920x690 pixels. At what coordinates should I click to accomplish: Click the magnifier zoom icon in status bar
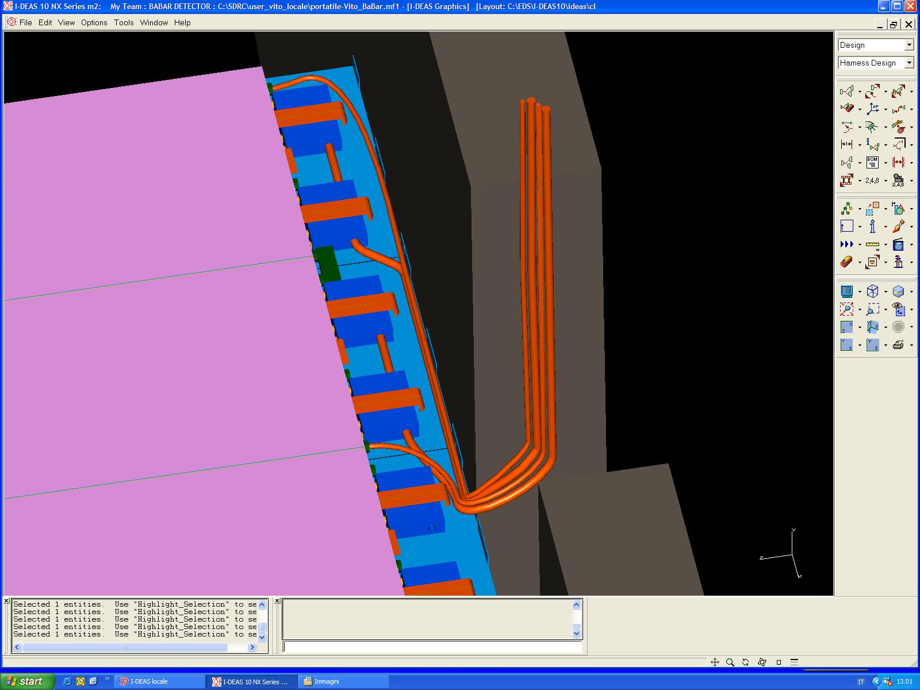pos(730,662)
